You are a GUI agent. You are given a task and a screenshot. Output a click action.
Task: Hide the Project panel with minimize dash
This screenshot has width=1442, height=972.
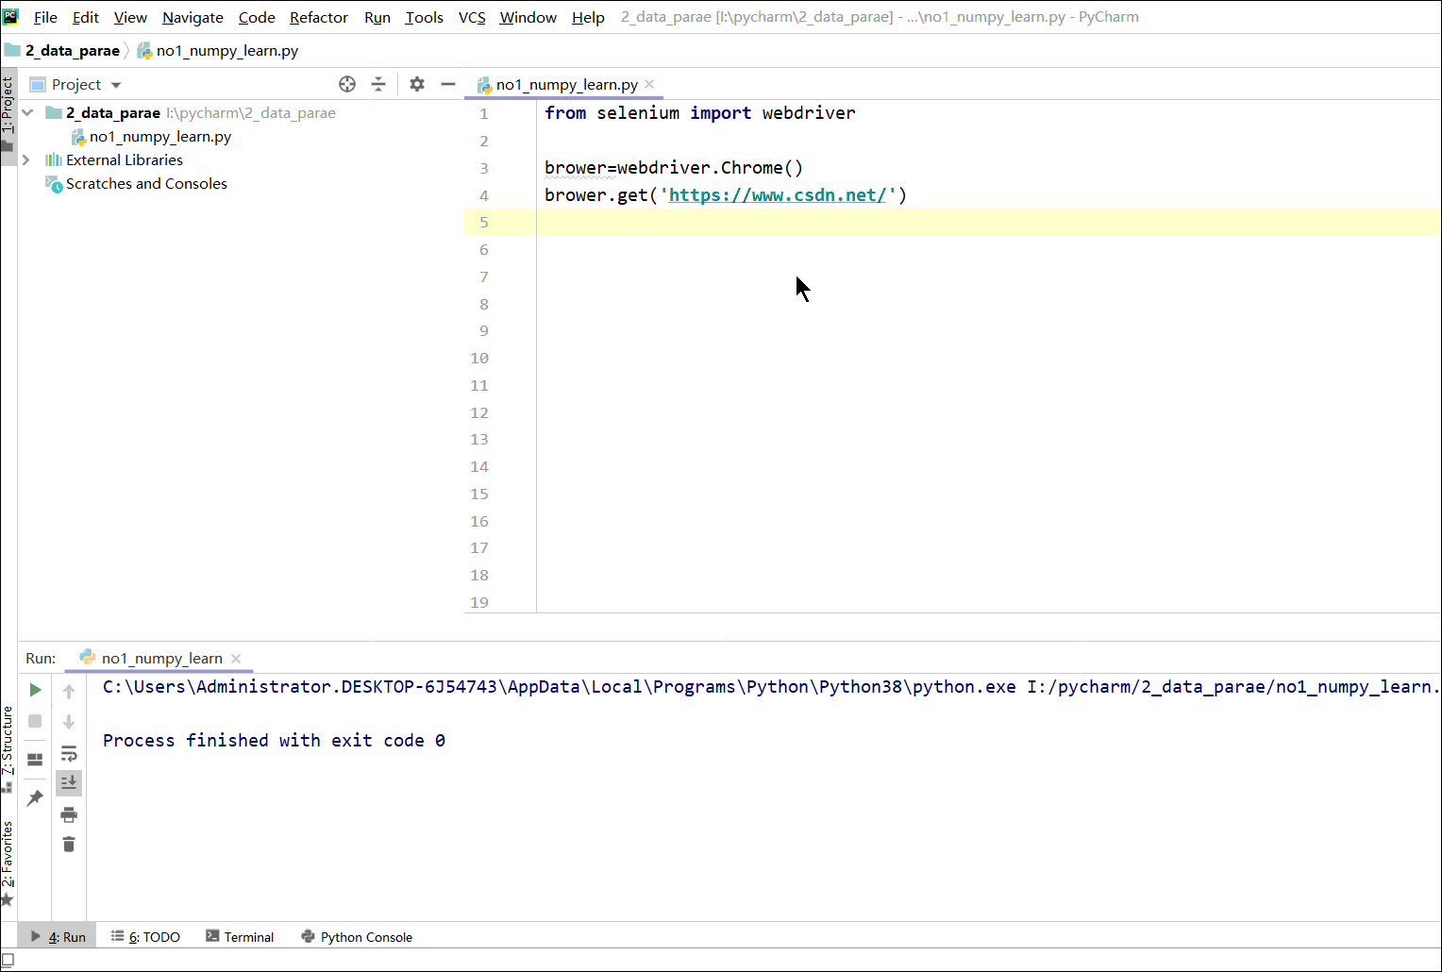tap(448, 84)
